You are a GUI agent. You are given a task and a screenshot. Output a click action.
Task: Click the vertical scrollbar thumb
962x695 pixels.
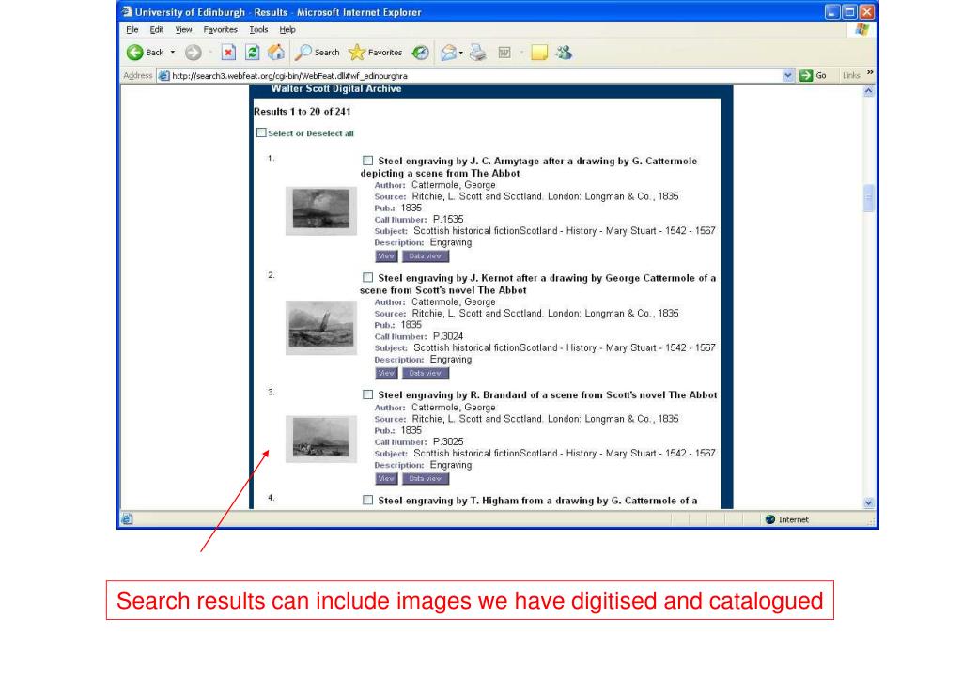coord(868,198)
